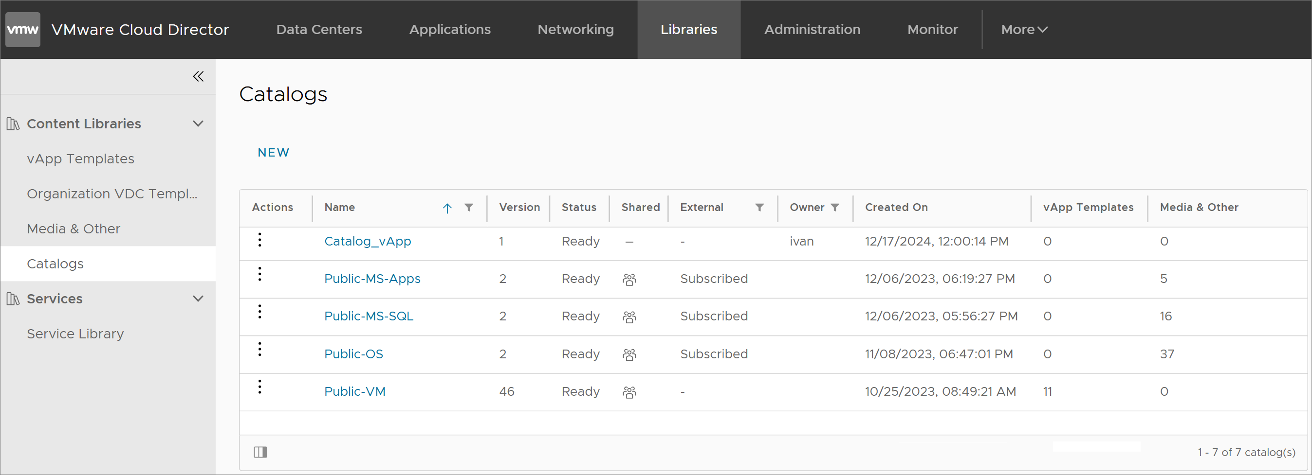Open the Applications tab
The height and width of the screenshot is (475, 1312).
click(x=450, y=30)
